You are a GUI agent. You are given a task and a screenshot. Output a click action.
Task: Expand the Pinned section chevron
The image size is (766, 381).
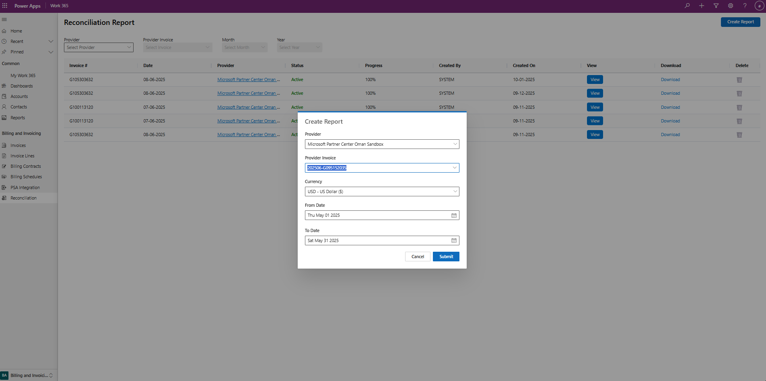click(51, 52)
